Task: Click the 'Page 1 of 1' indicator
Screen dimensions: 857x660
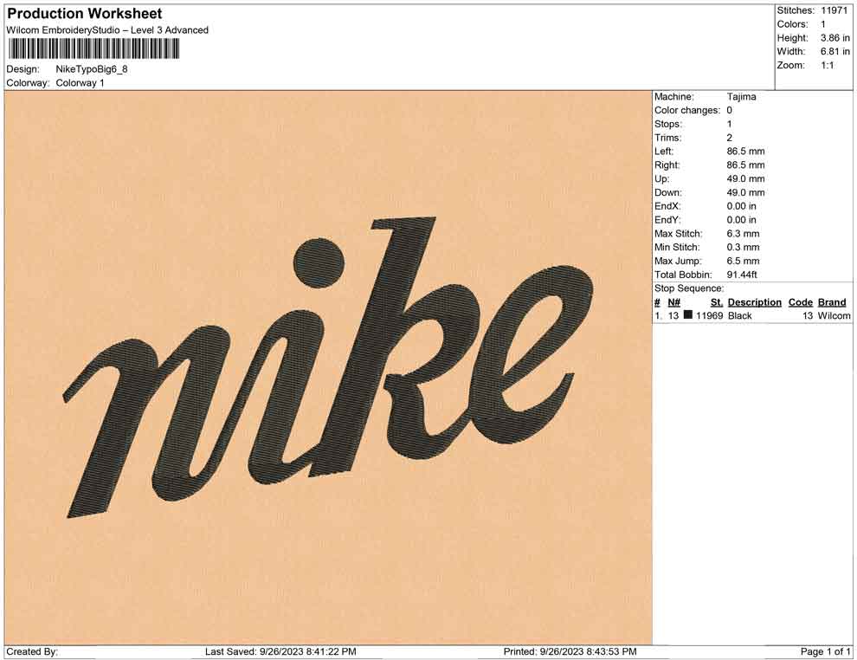Action: [x=825, y=652]
